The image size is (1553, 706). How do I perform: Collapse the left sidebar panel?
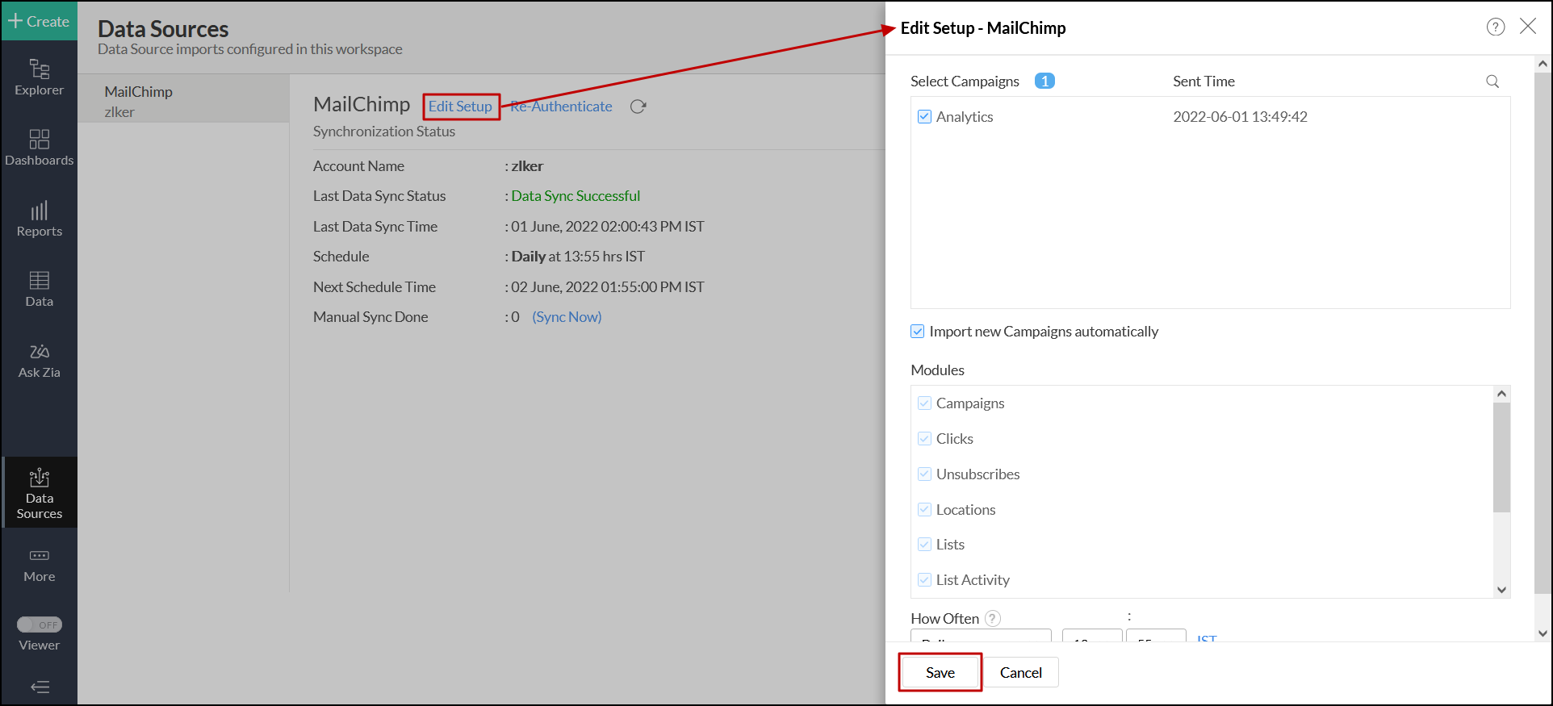click(x=40, y=687)
